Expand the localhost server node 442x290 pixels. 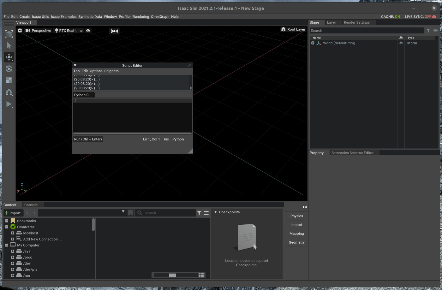(13, 233)
